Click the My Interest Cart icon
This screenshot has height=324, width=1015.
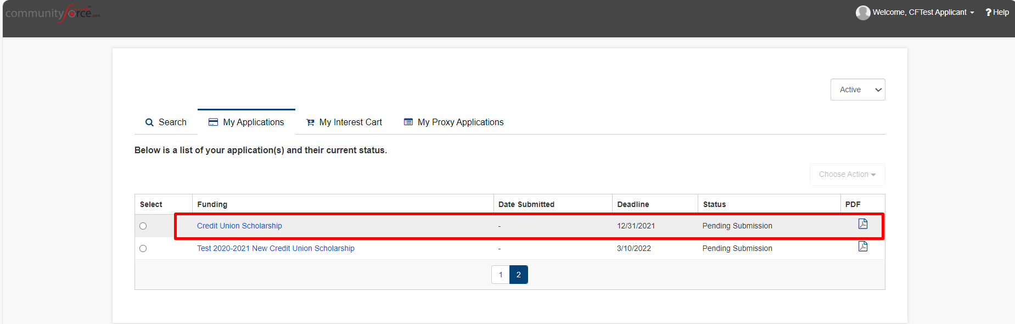(x=311, y=122)
